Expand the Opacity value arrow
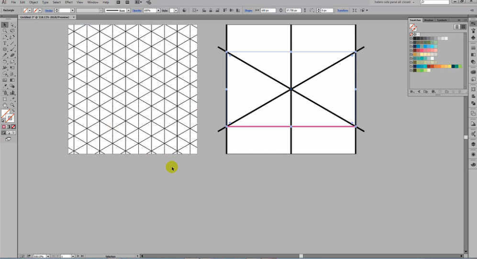 [158, 11]
